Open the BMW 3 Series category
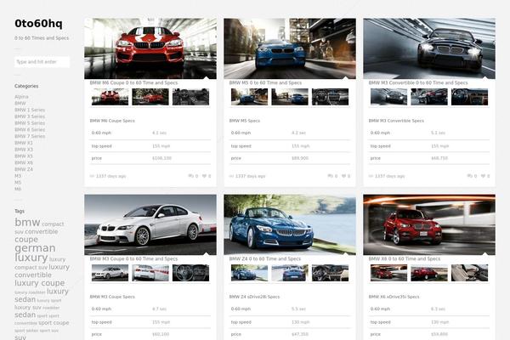Screen dimensions: 510x340 (x=30, y=116)
